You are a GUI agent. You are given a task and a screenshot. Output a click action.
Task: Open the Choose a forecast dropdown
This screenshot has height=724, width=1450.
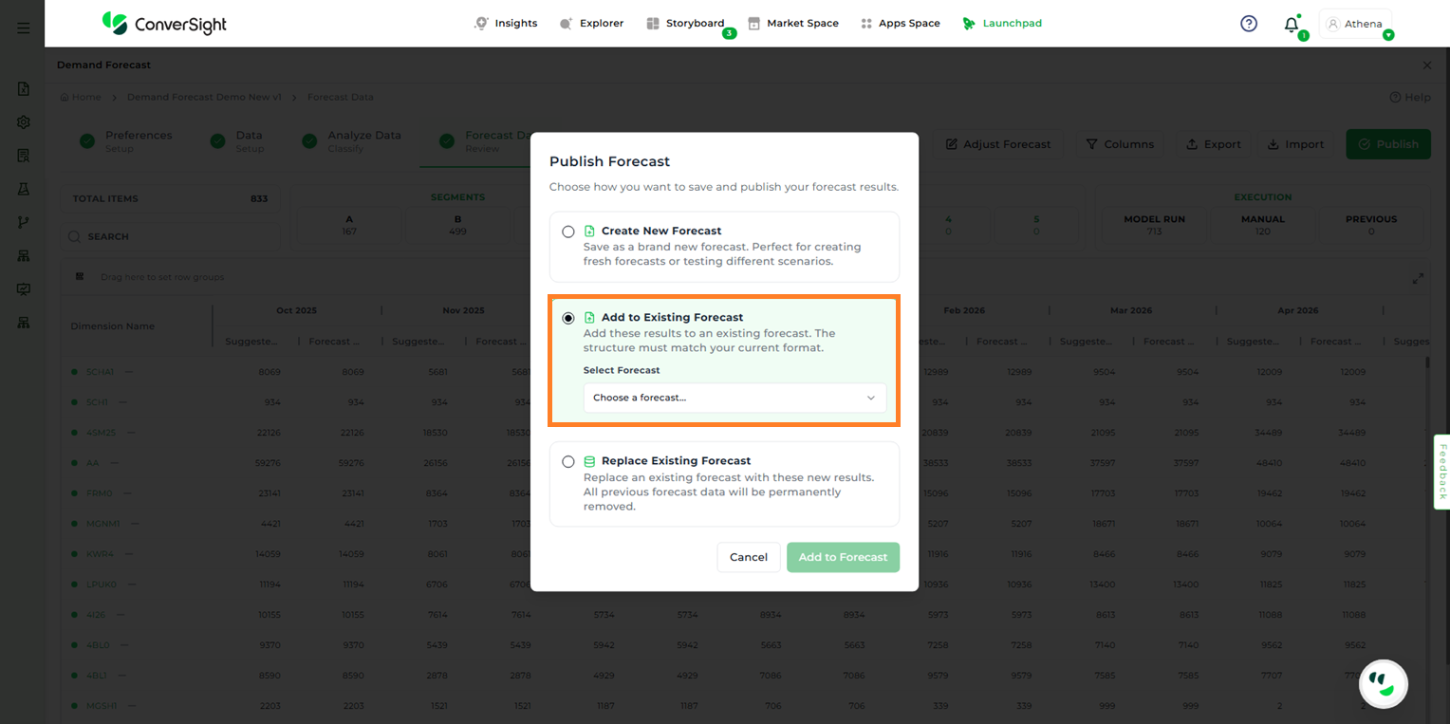[x=734, y=398]
